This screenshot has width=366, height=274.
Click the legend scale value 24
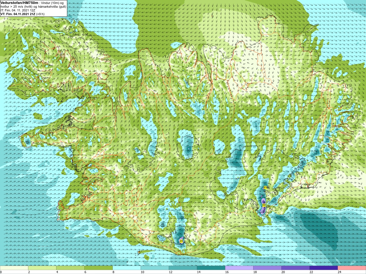click(x=339, y=272)
